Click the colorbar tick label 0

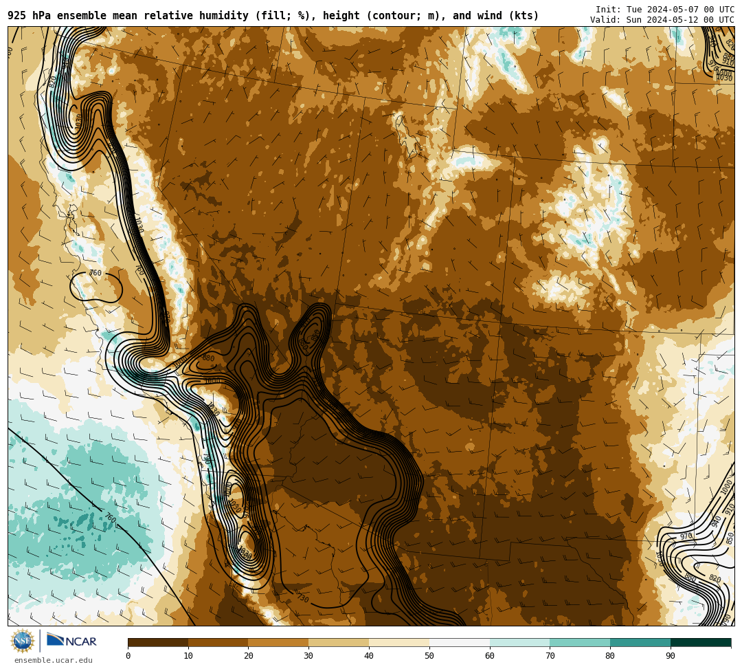128,656
